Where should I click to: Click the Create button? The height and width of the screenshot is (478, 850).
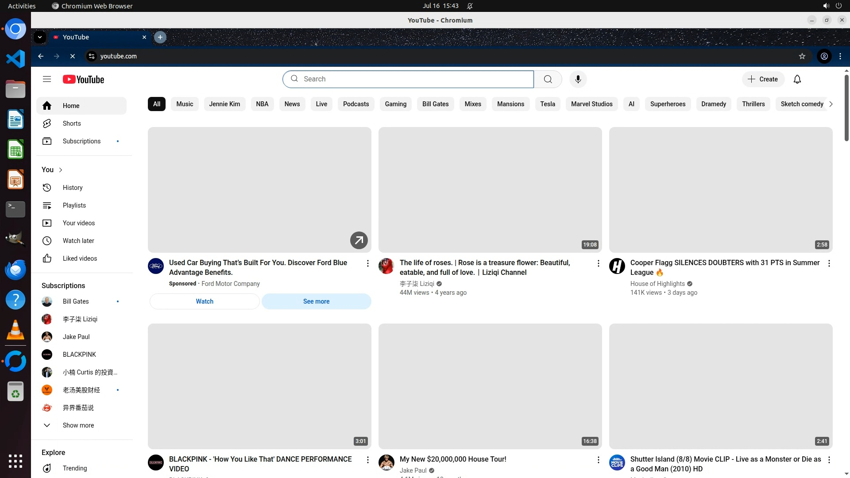[x=763, y=79]
